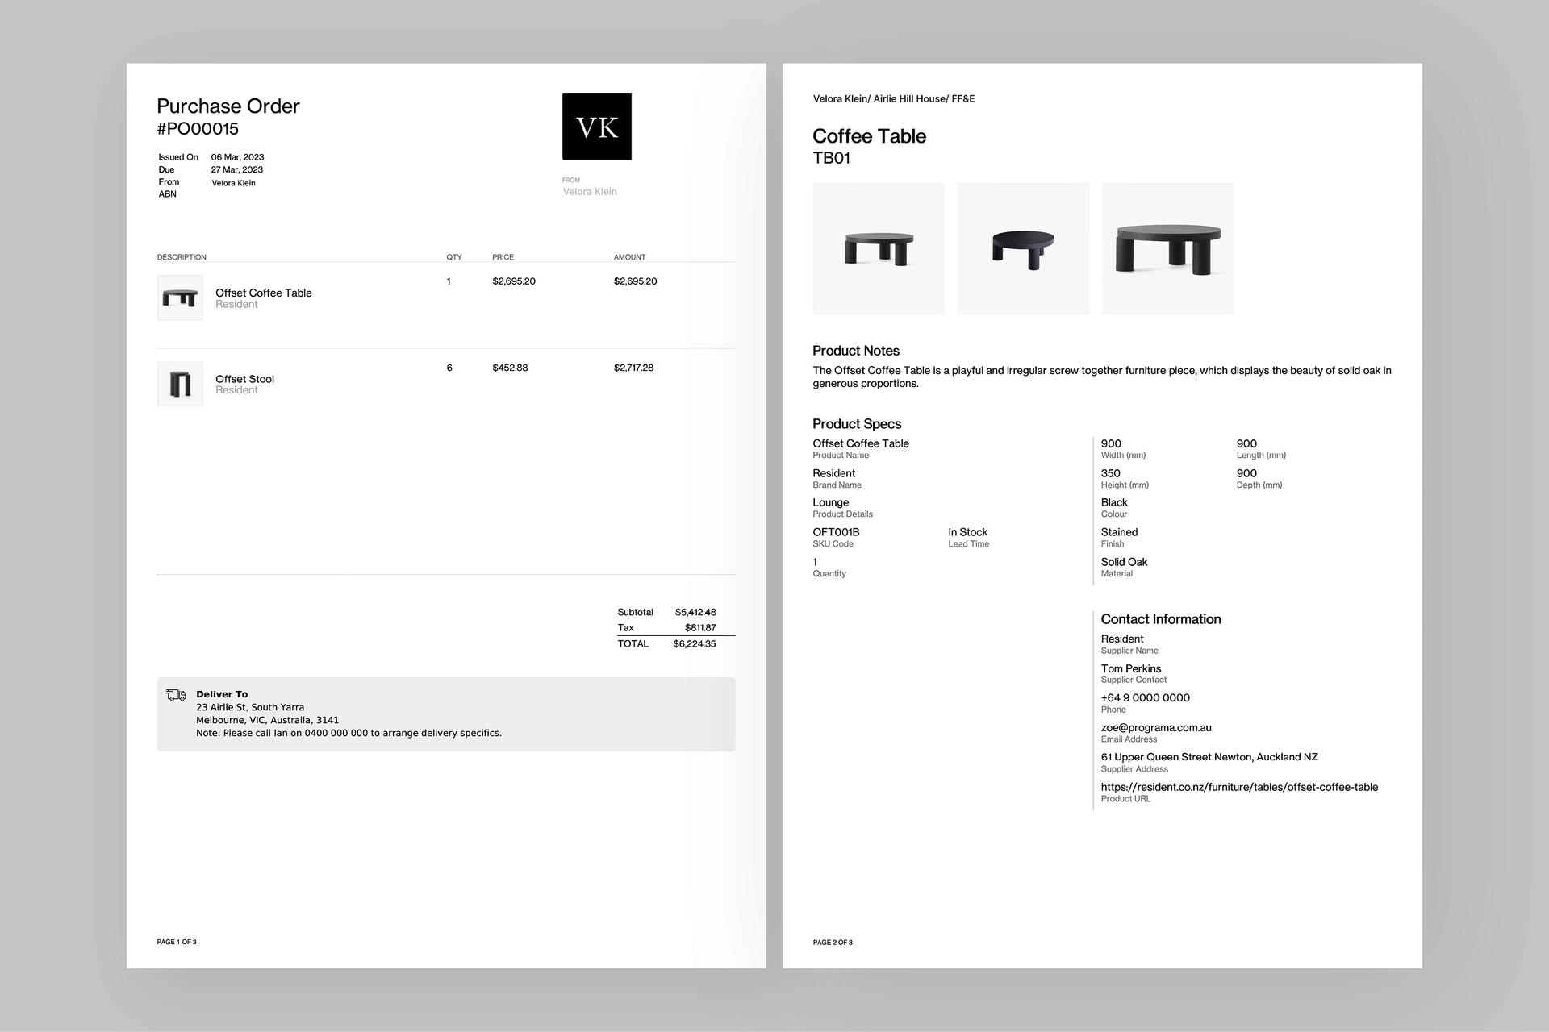Click the VK logo square
The width and height of the screenshot is (1549, 1032).
coord(596,127)
